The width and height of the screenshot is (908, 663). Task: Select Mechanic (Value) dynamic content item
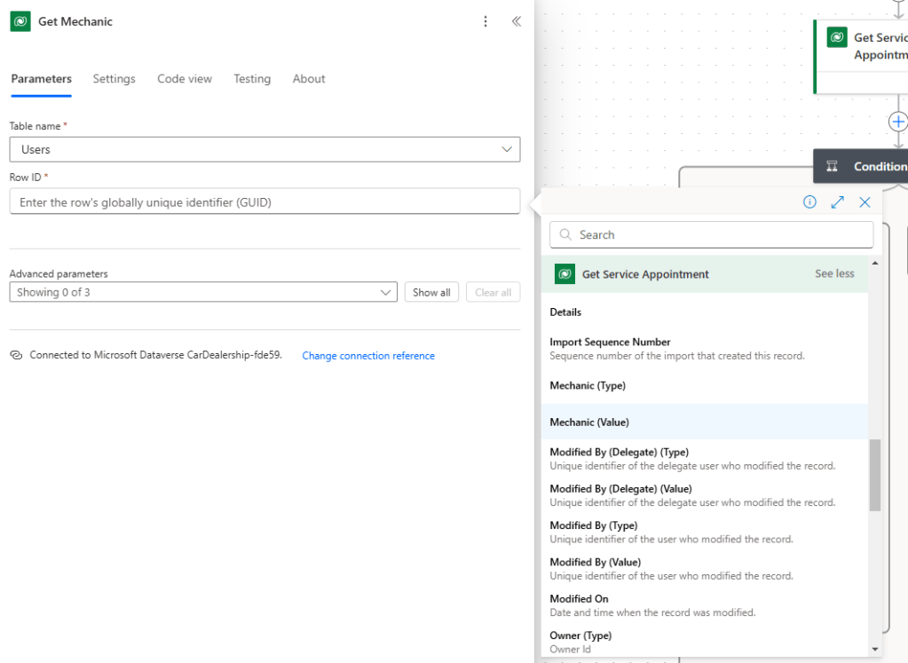589,422
